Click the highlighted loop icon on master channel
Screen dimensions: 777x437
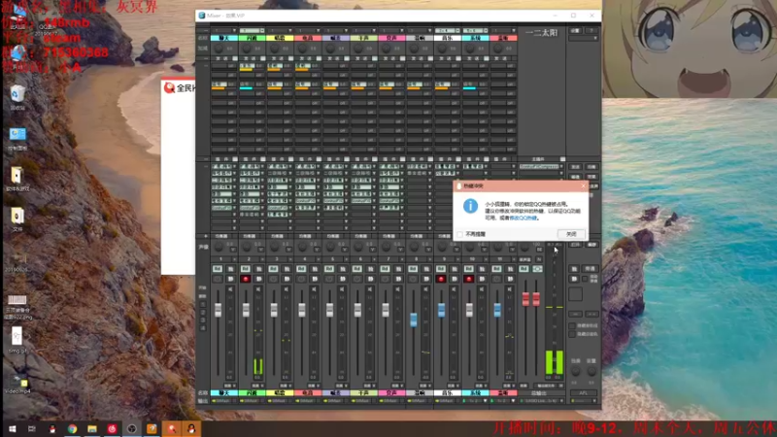(x=537, y=269)
